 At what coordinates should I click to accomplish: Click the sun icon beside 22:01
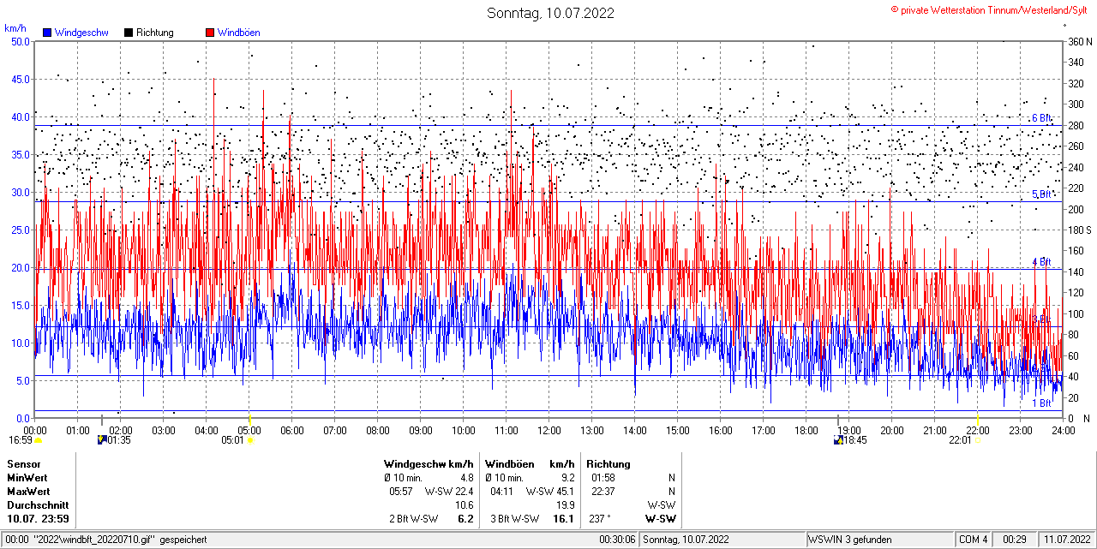(977, 440)
